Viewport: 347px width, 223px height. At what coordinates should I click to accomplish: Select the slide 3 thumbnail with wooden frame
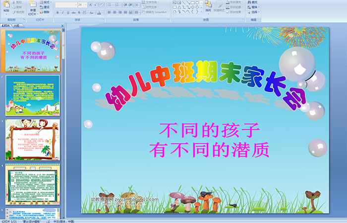33,140
